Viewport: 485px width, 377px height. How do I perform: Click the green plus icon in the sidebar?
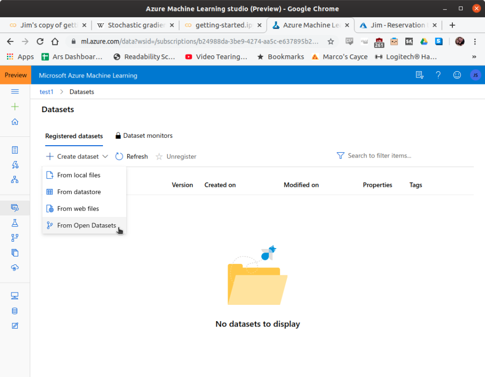(15, 107)
